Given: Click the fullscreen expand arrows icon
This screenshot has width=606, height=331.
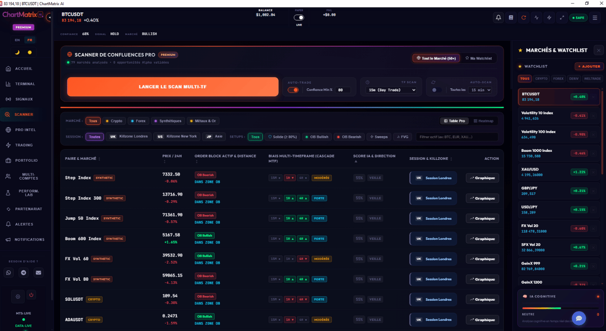Looking at the screenshot, I should [x=562, y=17].
